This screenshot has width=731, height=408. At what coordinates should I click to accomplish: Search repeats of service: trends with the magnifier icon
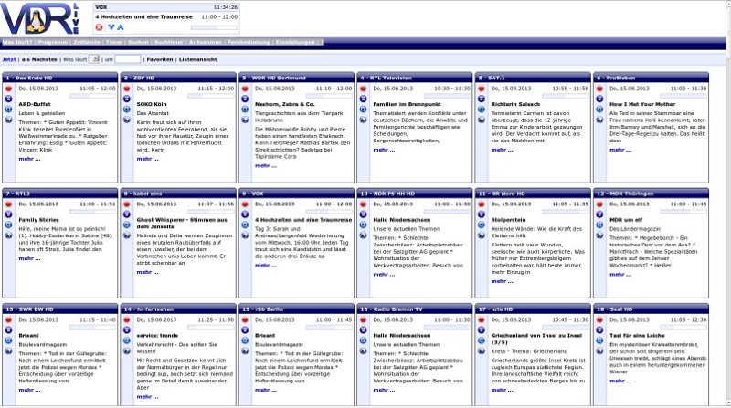pyautogui.click(x=127, y=340)
